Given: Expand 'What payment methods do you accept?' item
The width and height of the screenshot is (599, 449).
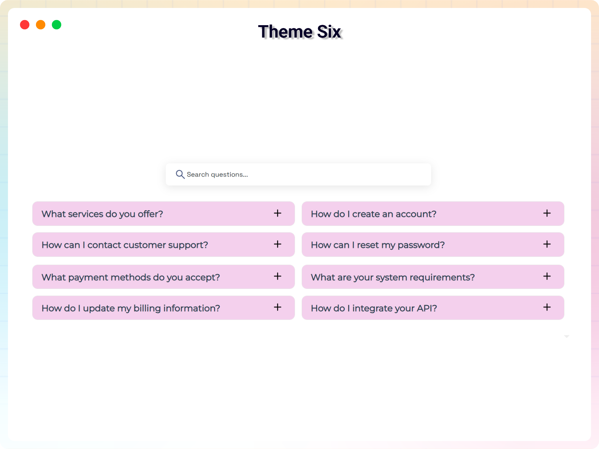Looking at the screenshot, I should tap(131, 277).
